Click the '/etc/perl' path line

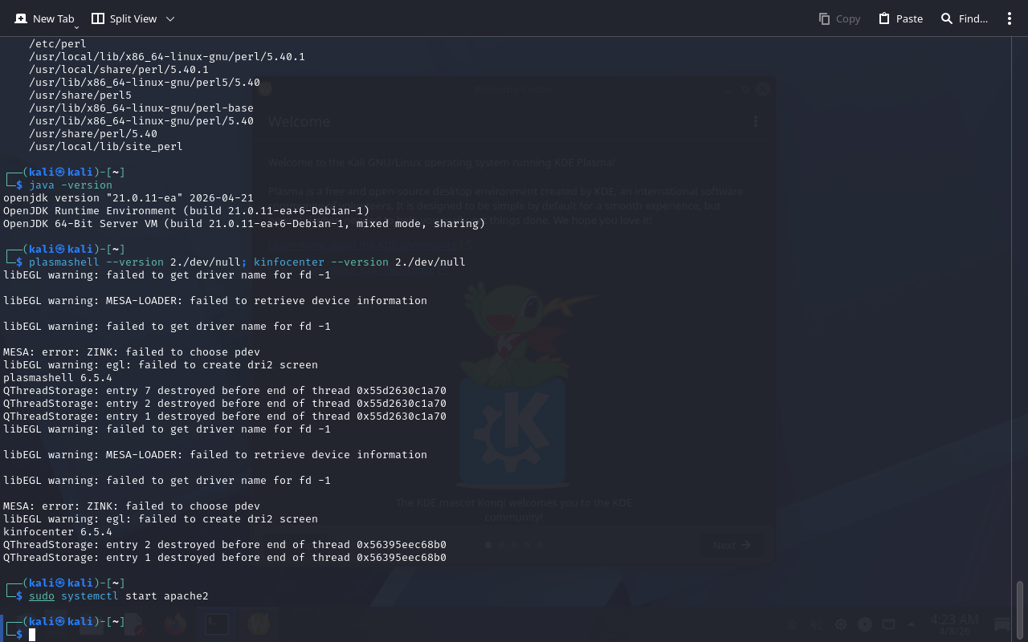57,44
